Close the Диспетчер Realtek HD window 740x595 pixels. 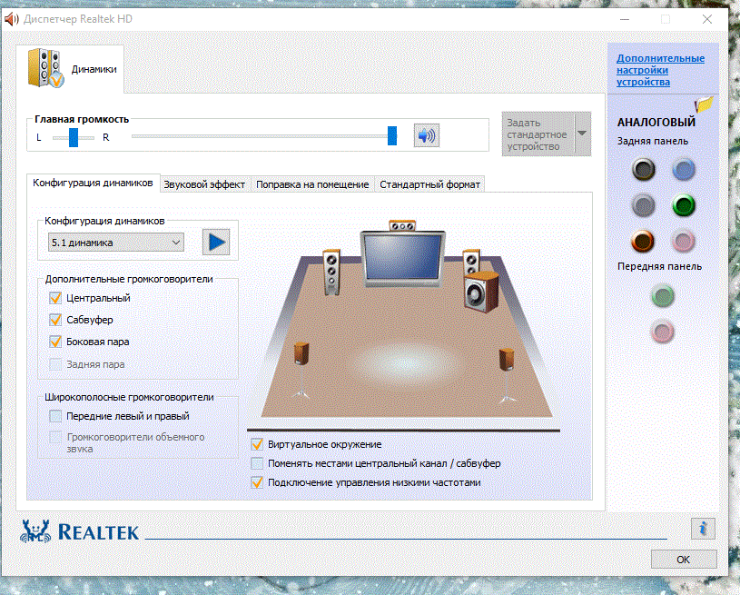(707, 19)
